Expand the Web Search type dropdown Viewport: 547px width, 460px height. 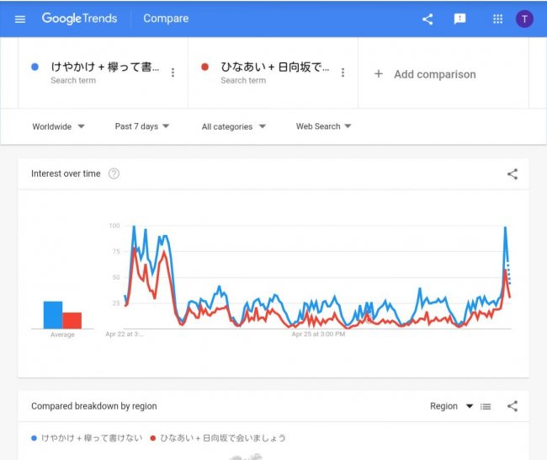pyautogui.click(x=323, y=126)
